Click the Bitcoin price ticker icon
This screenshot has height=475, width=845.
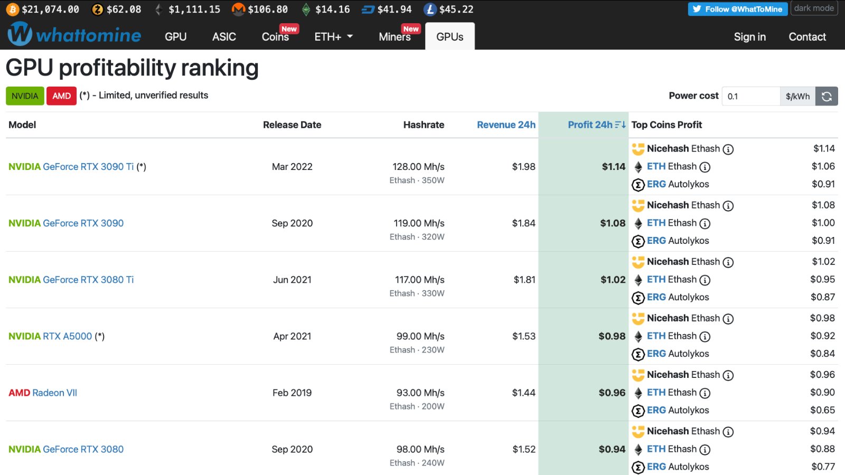pos(12,9)
